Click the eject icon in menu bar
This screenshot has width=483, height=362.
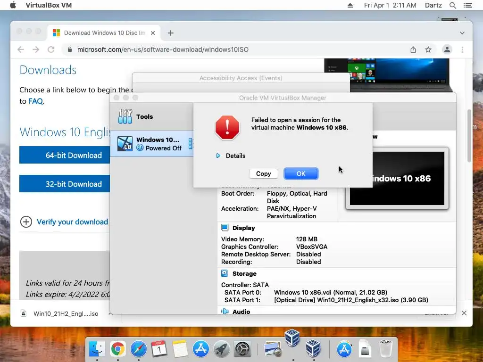click(350, 5)
